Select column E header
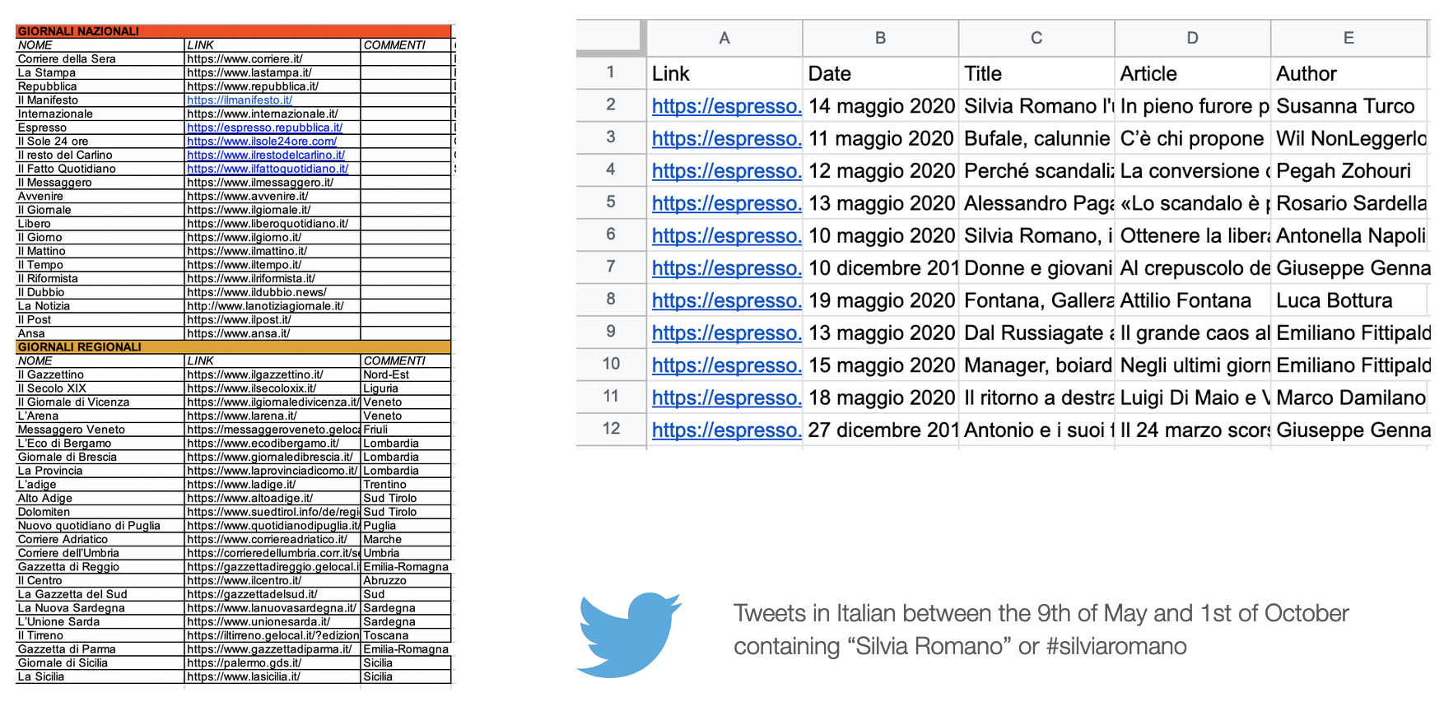The image size is (1444, 711). pyautogui.click(x=1349, y=38)
